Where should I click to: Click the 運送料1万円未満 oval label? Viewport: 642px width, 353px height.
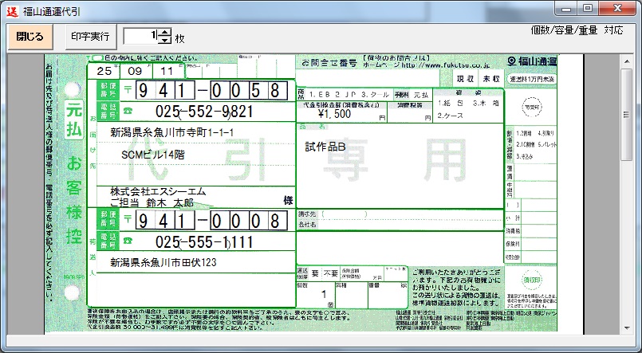532,79
